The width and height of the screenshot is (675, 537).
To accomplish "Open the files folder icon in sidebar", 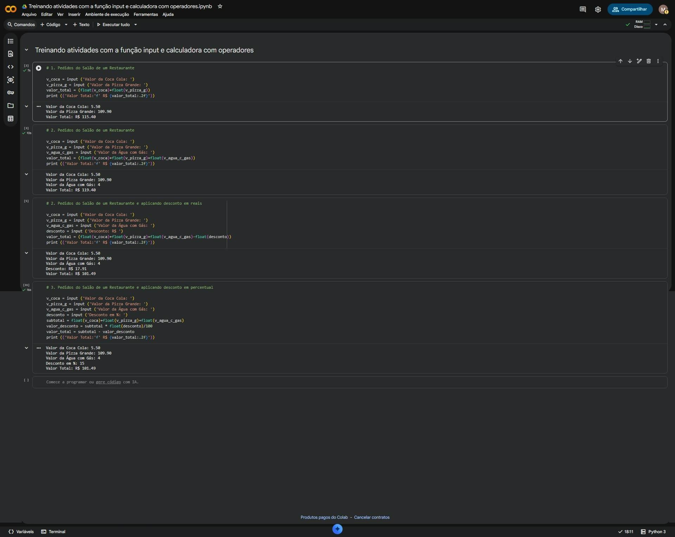I will tap(11, 106).
